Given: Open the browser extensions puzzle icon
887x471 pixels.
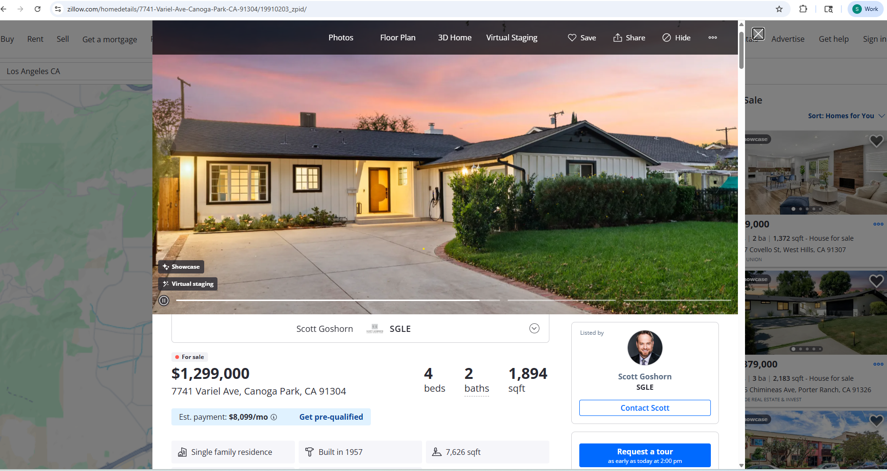Looking at the screenshot, I should tap(803, 9).
